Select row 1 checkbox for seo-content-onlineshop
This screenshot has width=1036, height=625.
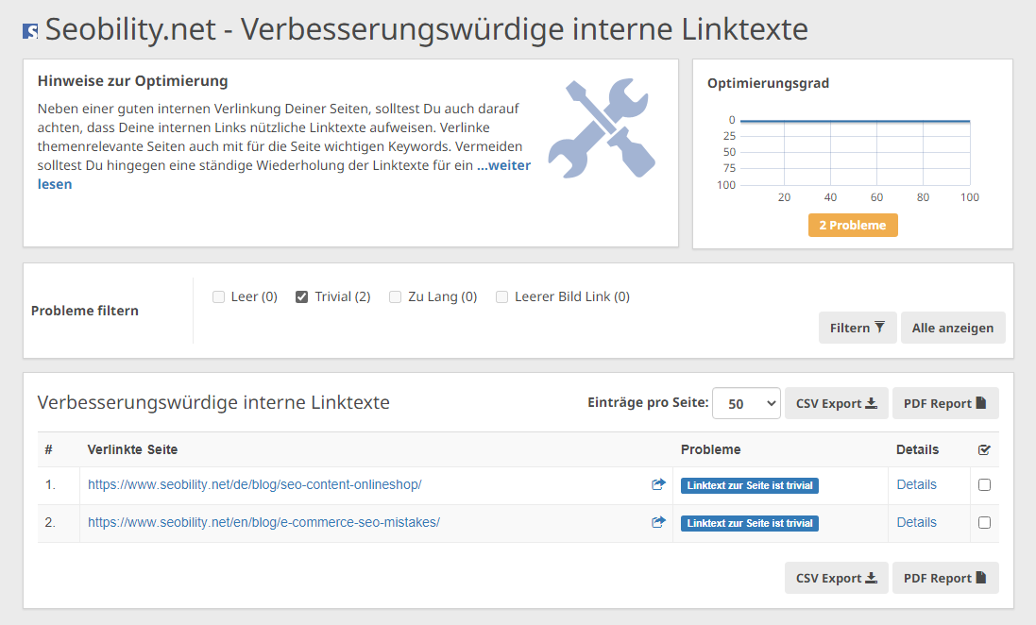coord(984,485)
